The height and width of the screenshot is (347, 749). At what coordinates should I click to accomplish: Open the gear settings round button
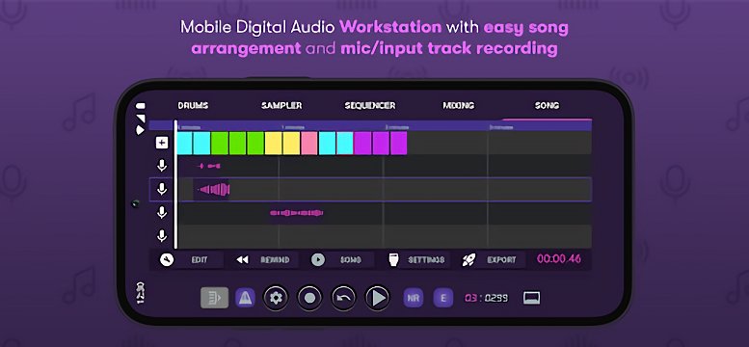click(276, 298)
